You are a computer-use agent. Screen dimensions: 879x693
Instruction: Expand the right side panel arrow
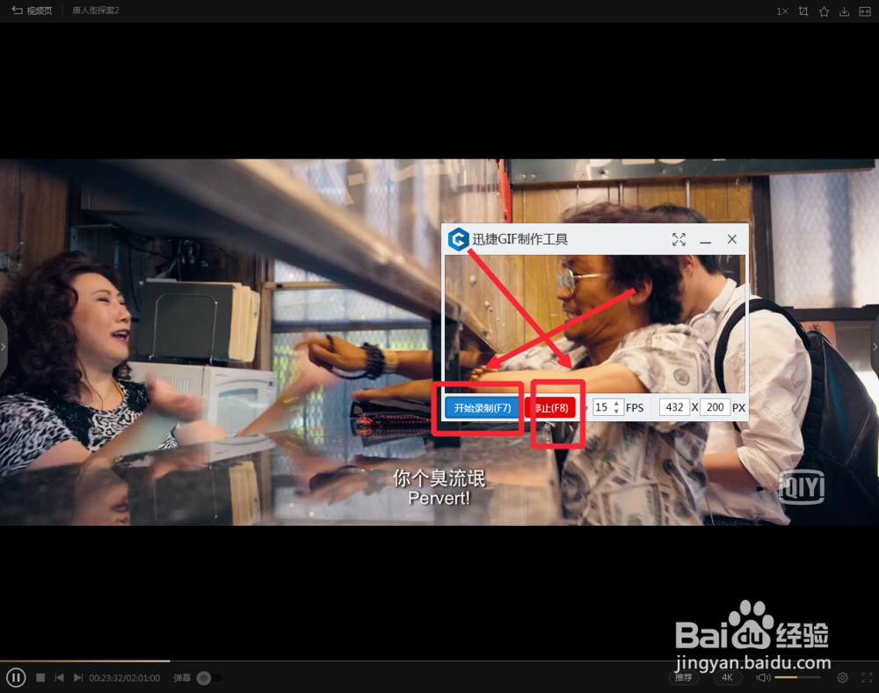click(875, 347)
